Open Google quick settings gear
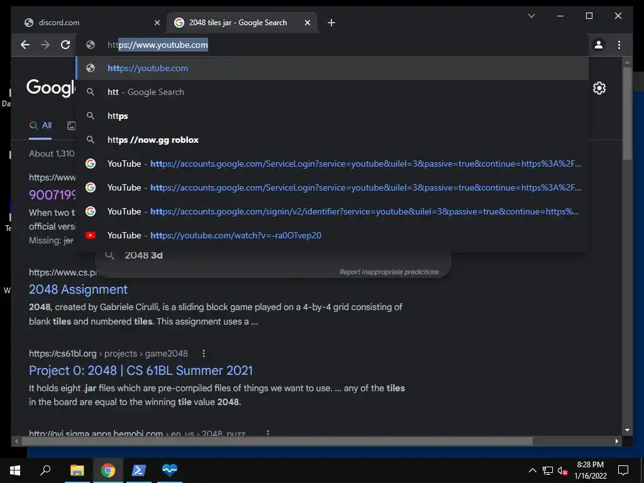 click(x=599, y=88)
